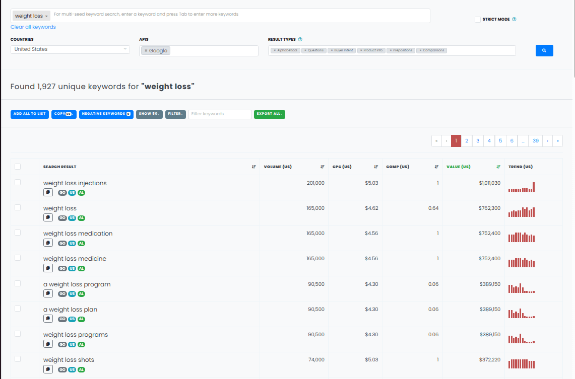Check the weight loss medicine row
This screenshot has width=575, height=379.
point(18,258)
